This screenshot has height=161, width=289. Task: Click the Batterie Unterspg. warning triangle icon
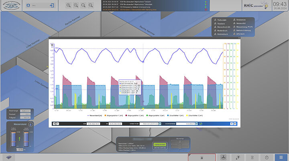pyautogui.click(x=234, y=30)
